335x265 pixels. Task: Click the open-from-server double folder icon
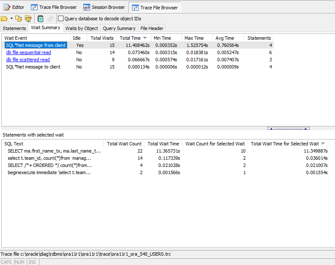19,19
